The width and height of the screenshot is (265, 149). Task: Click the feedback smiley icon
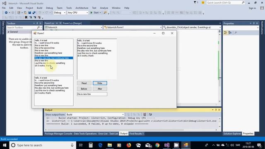(203, 3)
